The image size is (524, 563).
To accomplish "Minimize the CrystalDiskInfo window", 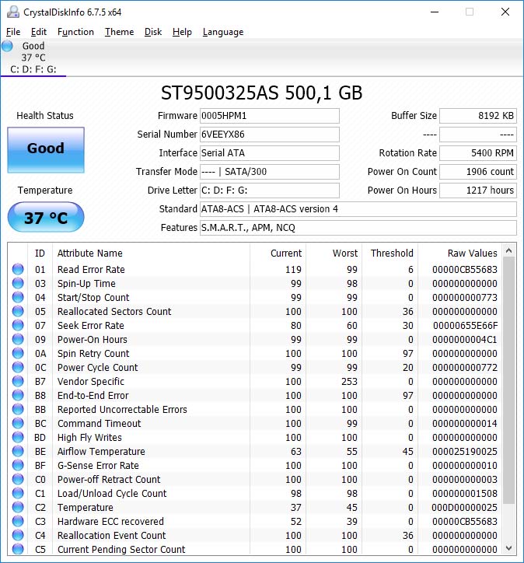I will 435,12.
